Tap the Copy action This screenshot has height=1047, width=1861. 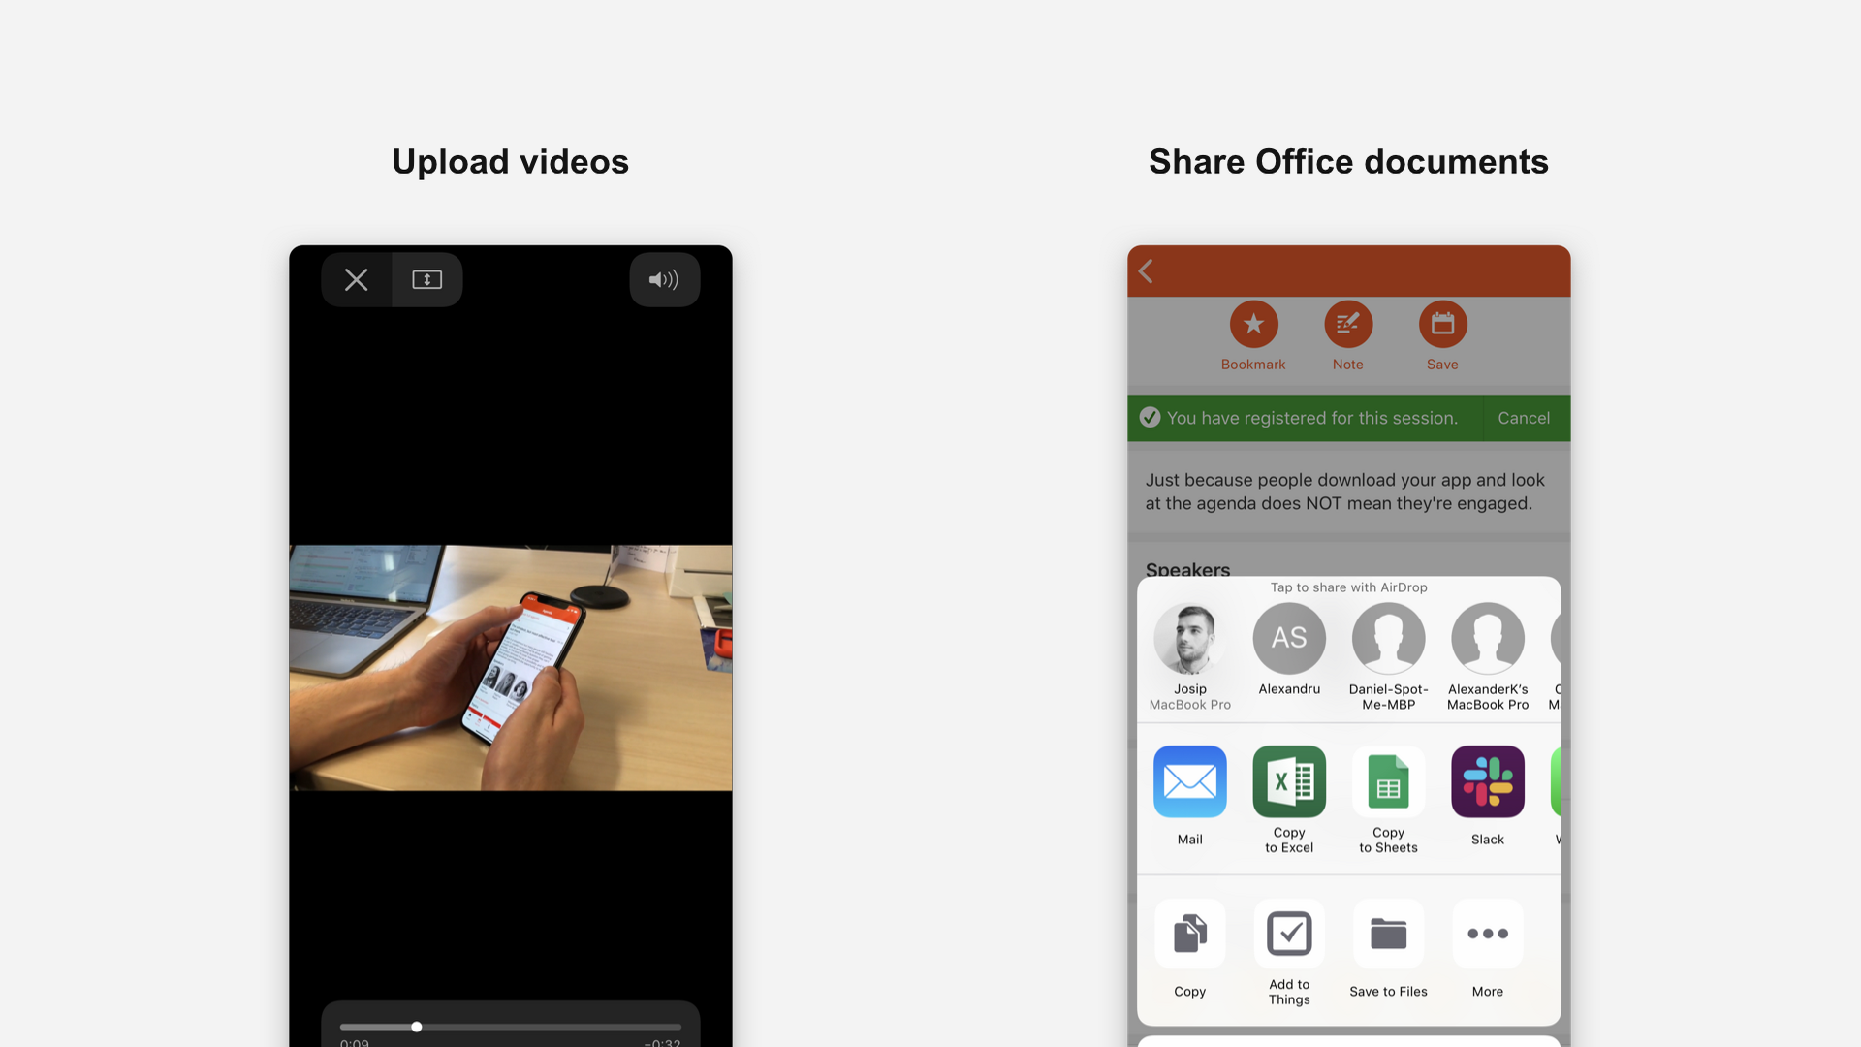1189,935
